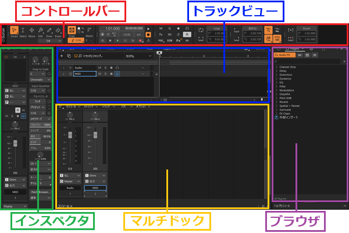The width and height of the screenshot is (349, 233).
Task: Pick the Draw tool
Action: 49,31
